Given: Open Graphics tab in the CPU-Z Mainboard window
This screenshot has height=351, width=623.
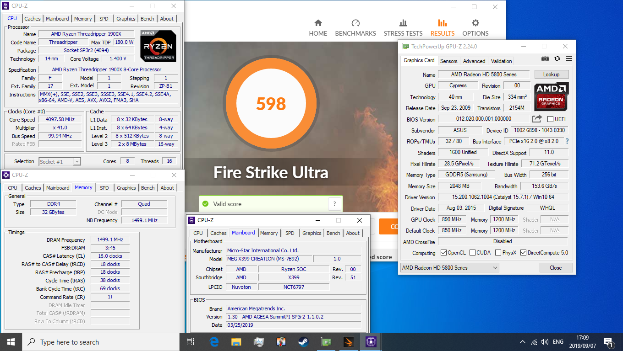Looking at the screenshot, I should click(x=312, y=233).
